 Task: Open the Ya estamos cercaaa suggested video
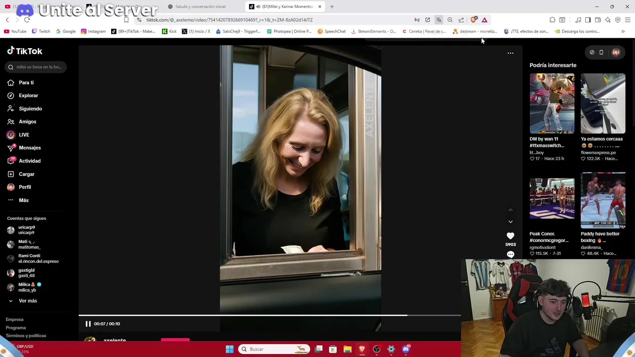603,104
